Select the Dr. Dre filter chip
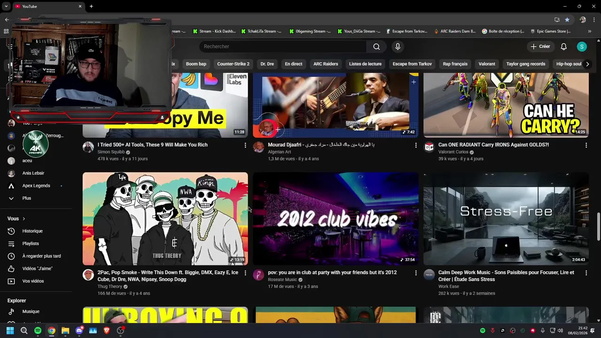The width and height of the screenshot is (601, 338). point(267,64)
